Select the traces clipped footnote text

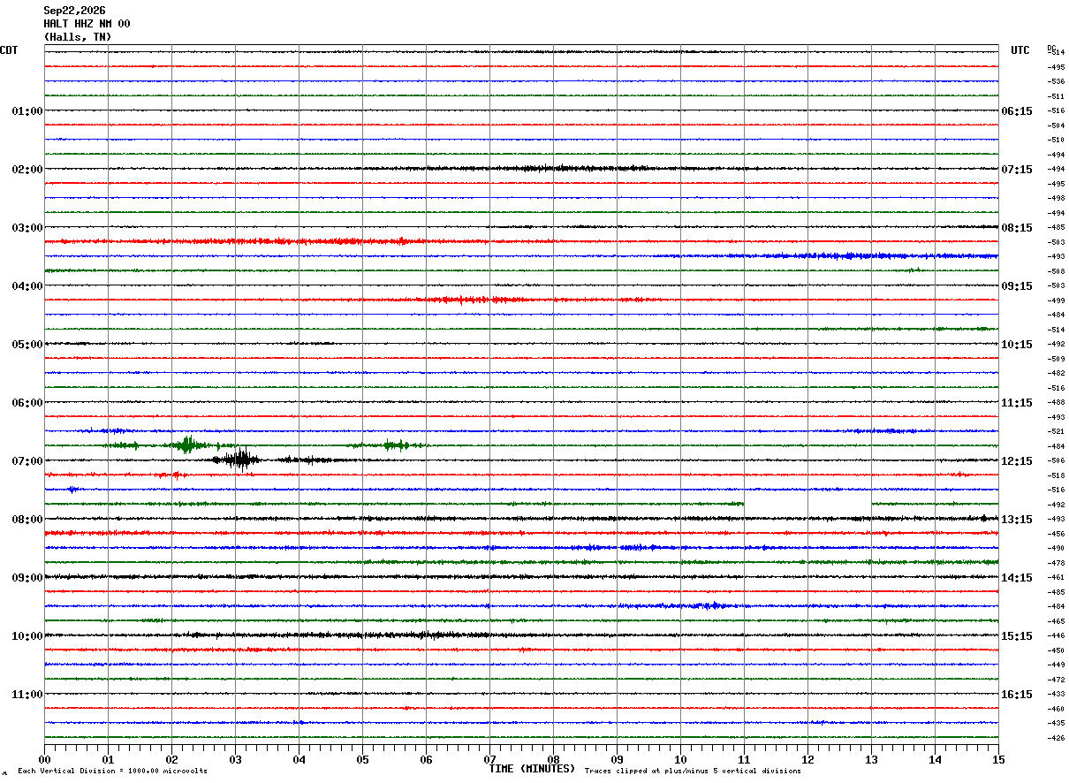(x=693, y=772)
